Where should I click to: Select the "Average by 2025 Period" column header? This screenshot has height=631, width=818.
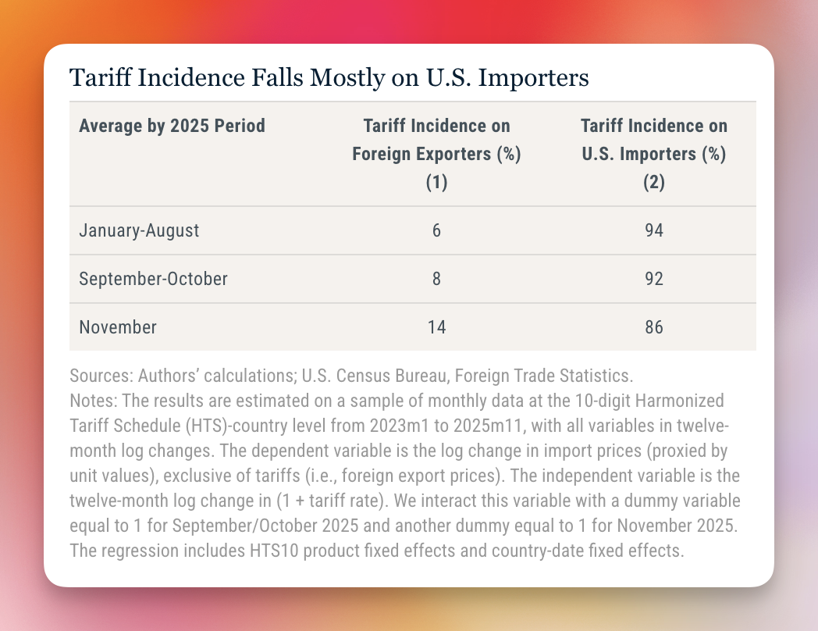coord(172,125)
